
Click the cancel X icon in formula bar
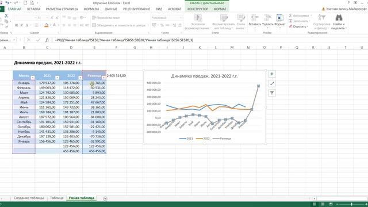[29, 40]
